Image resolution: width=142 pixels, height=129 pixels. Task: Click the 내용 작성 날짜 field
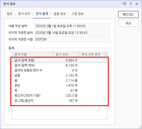[x=72, y=26]
